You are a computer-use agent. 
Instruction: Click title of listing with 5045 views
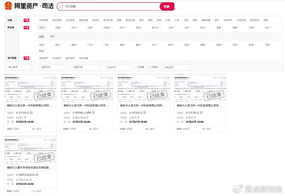coord(199,106)
